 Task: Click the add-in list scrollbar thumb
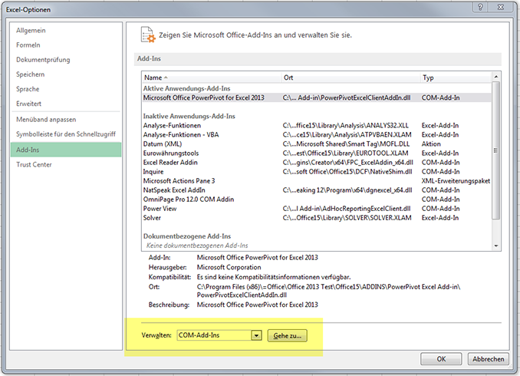point(495,150)
